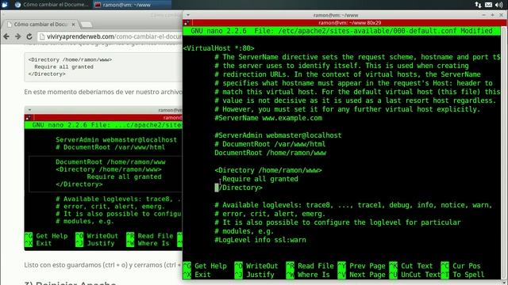Open the mail notification tray icon

tap(488, 5)
